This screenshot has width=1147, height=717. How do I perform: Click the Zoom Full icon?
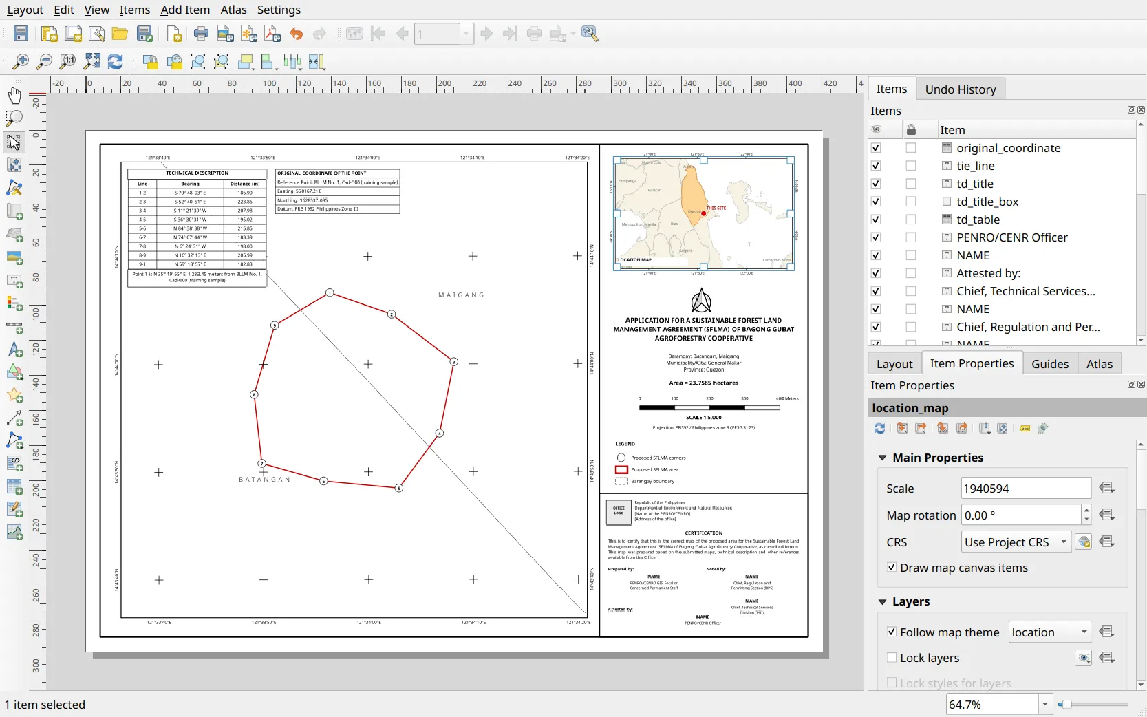pos(92,62)
